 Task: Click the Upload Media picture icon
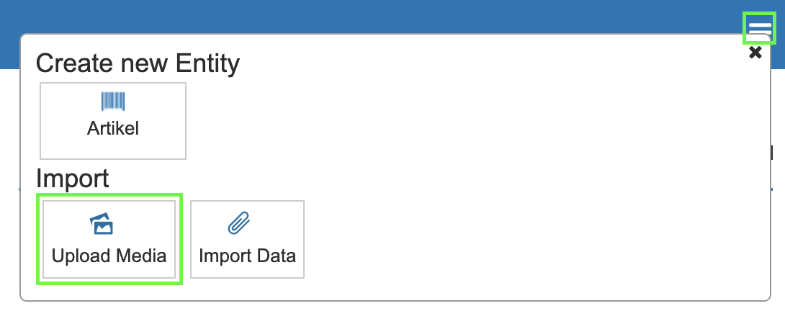102,224
